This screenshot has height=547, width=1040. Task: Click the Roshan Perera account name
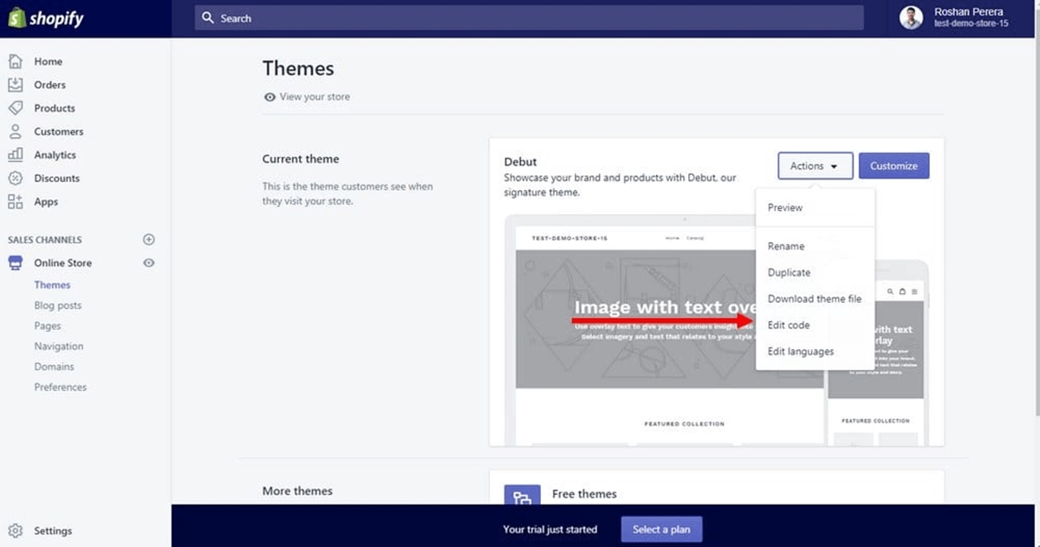pos(969,11)
